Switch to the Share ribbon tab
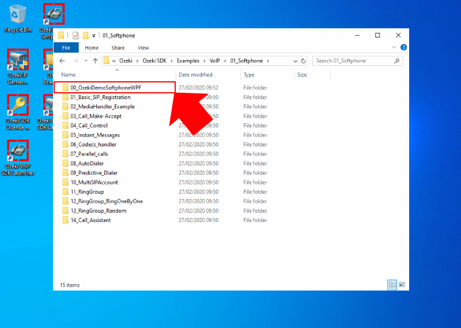Screen dimensions: 461x328 pyautogui.click(x=118, y=48)
